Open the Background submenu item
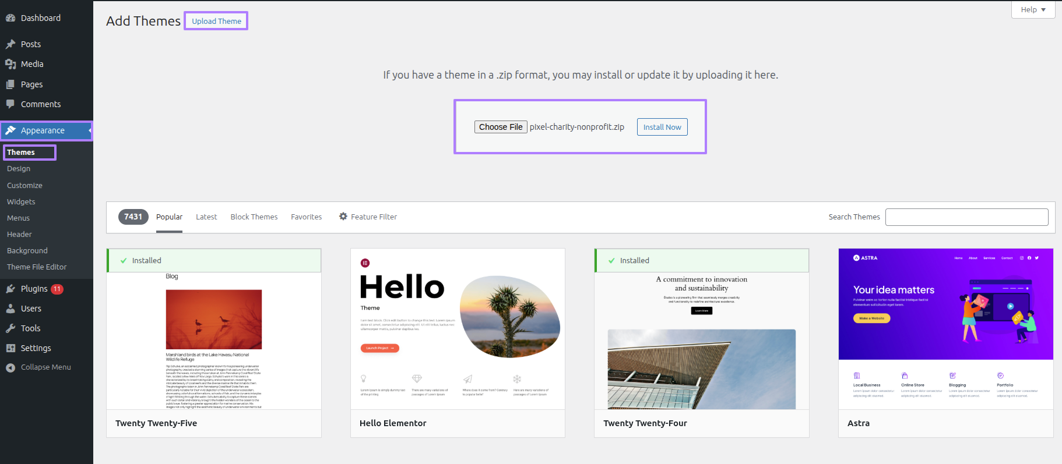This screenshot has width=1062, height=464. pos(27,251)
